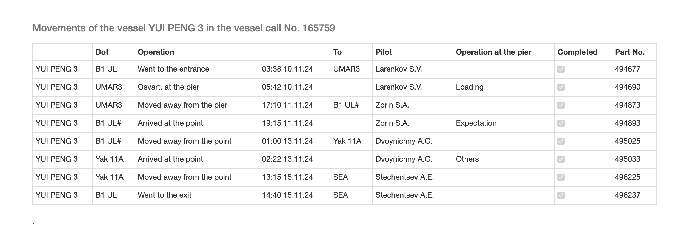Toggle Completed checkbox for part 494893
692x237 pixels.
coord(561,123)
